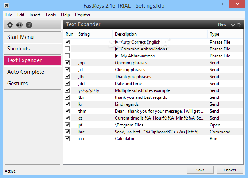Click New to add an entry
This screenshot has height=178, width=248.
(222, 24)
